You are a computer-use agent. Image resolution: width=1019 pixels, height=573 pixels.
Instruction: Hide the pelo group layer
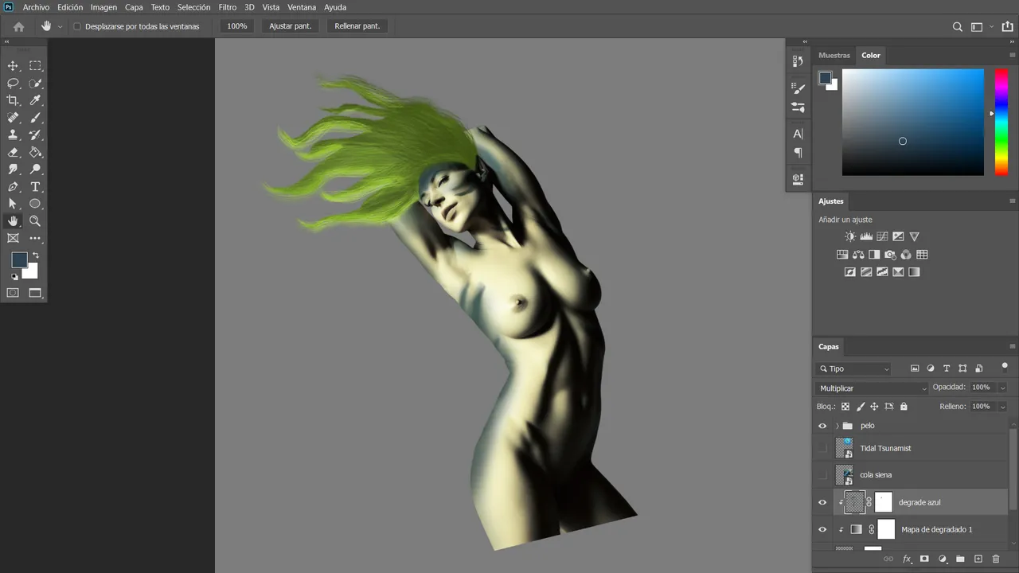[x=822, y=426]
